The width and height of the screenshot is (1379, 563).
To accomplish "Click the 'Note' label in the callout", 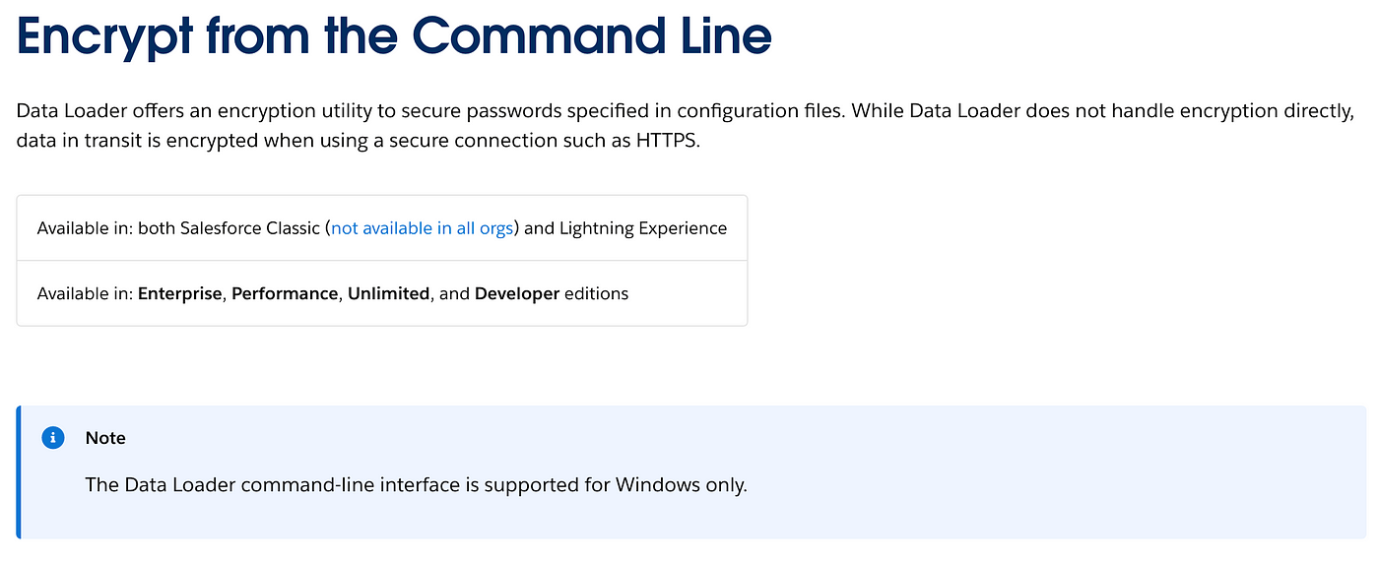I will [105, 438].
